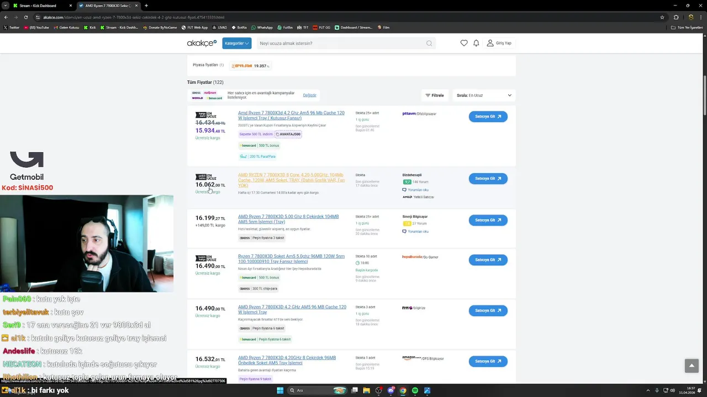Open the YouTube bookmark
Viewport: 707px width, 397px height.
pyautogui.click(x=36, y=27)
